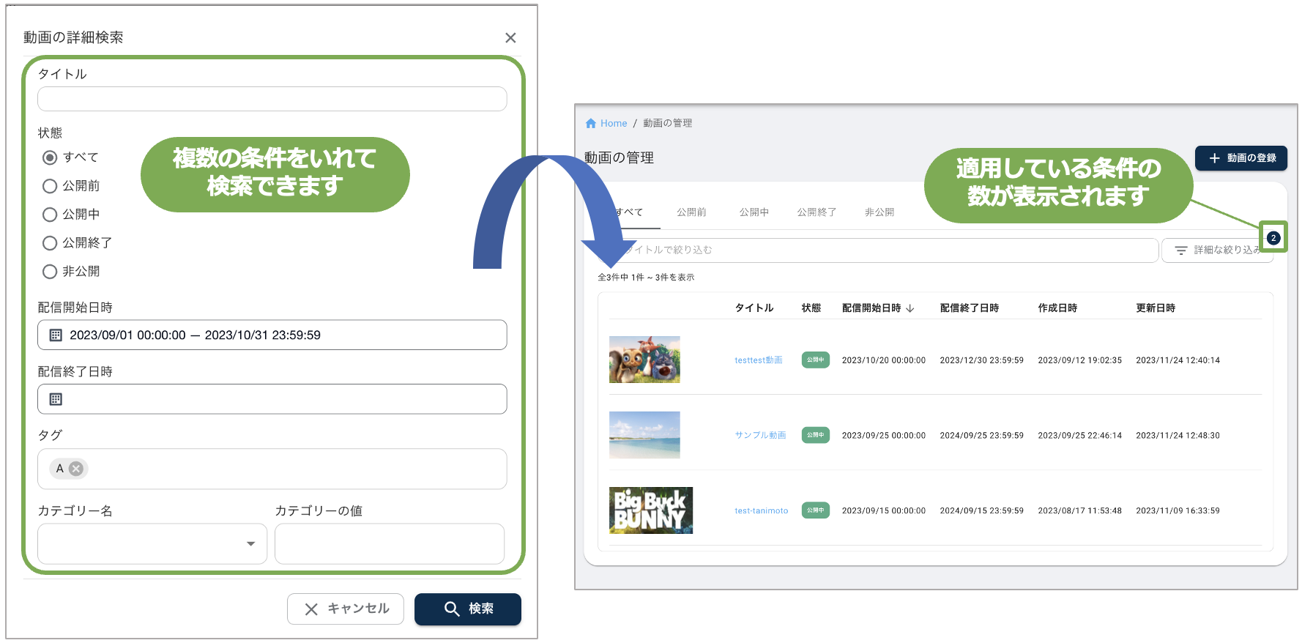Select the 公開中 radio button
Image resolution: width=1302 pixels, height=643 pixels.
50,215
